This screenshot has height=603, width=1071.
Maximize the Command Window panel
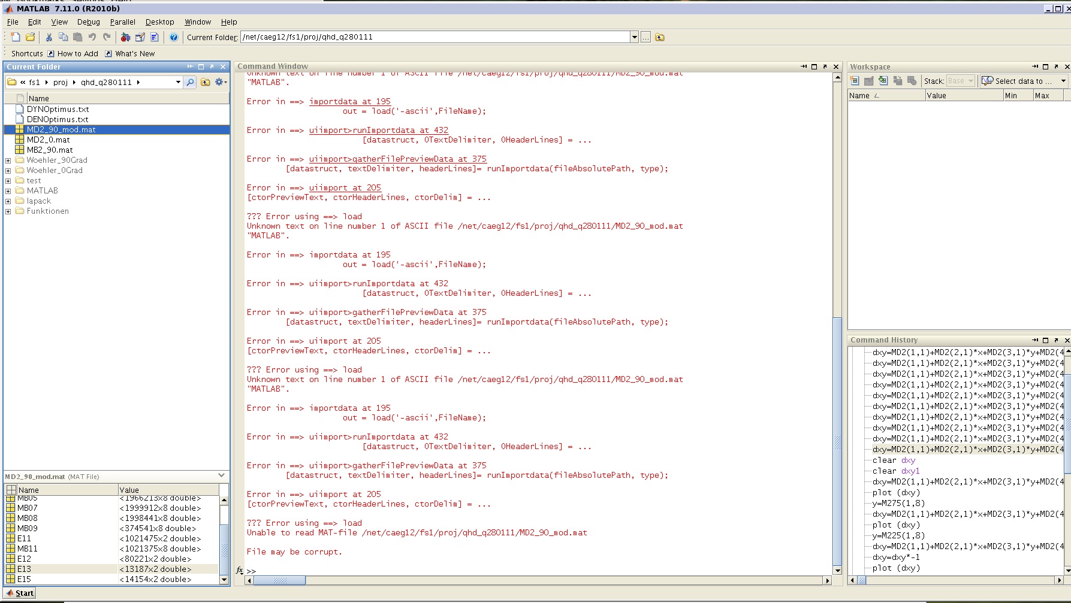[814, 66]
